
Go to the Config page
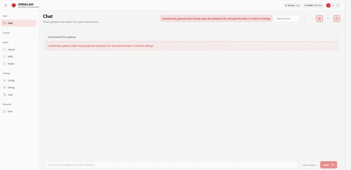[11, 81]
